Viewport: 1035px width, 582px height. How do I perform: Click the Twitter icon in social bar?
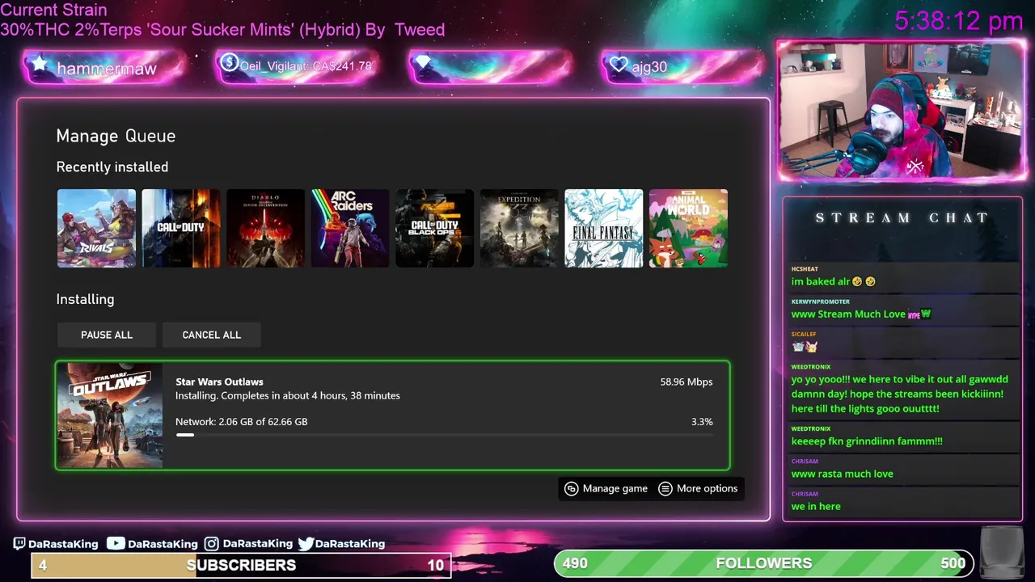[x=306, y=544]
